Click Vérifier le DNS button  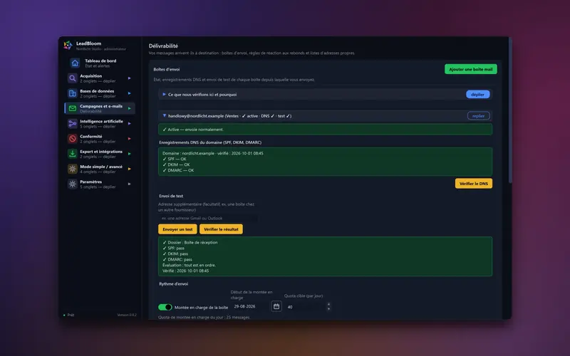474,184
